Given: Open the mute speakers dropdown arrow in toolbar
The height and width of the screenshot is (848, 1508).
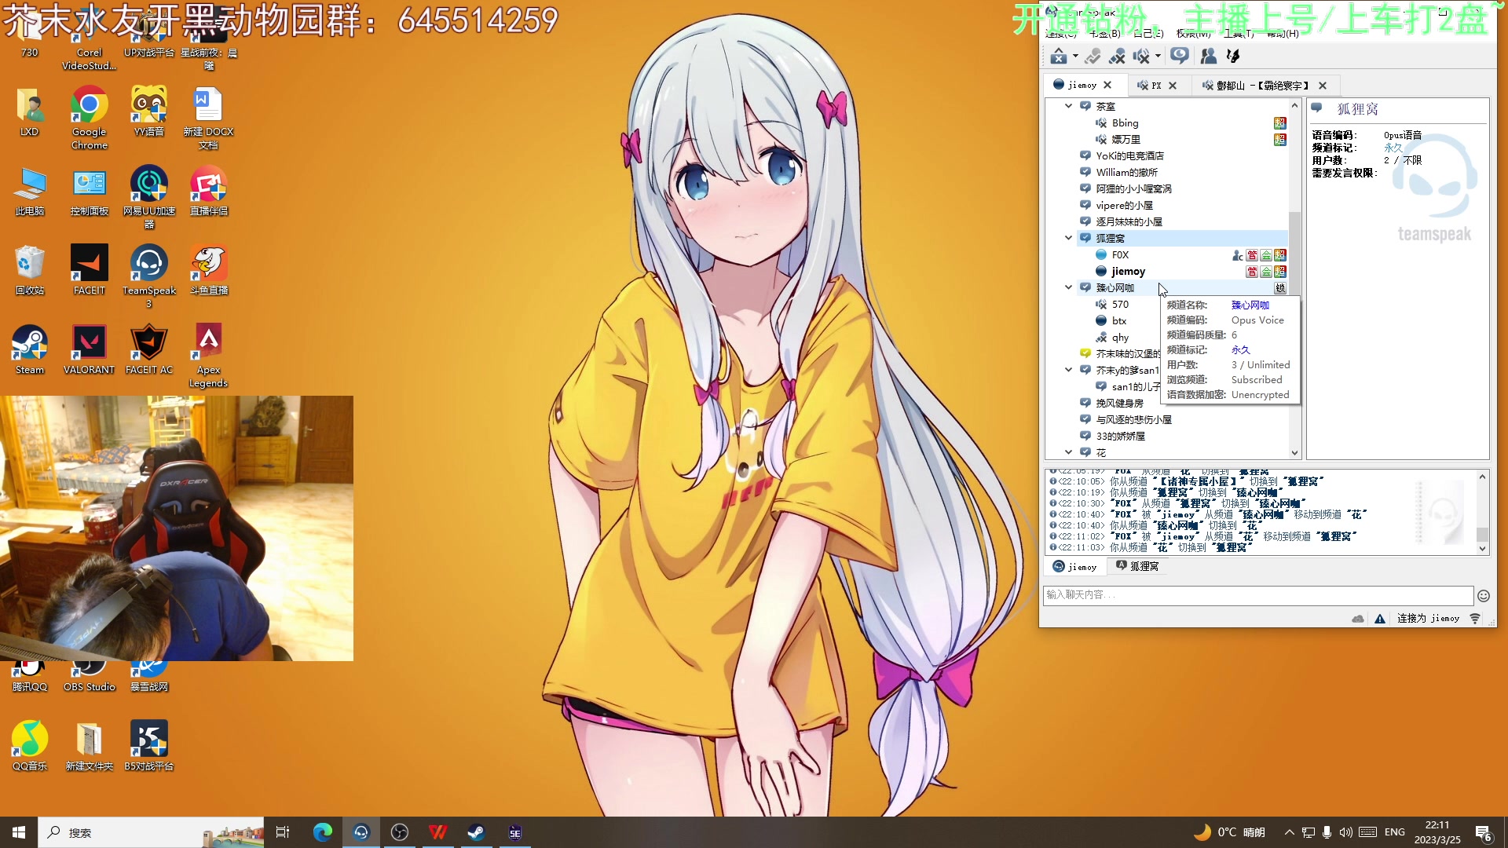Looking at the screenshot, I should tap(1158, 57).
